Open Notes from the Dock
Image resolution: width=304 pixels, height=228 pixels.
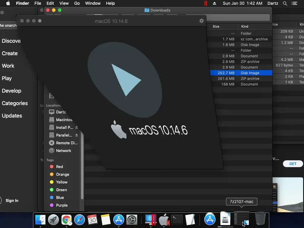106,220
